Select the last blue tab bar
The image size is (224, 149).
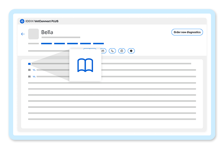pos(98,44)
